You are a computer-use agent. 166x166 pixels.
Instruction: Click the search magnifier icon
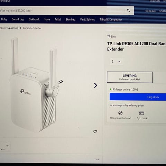click(x=128, y=11)
